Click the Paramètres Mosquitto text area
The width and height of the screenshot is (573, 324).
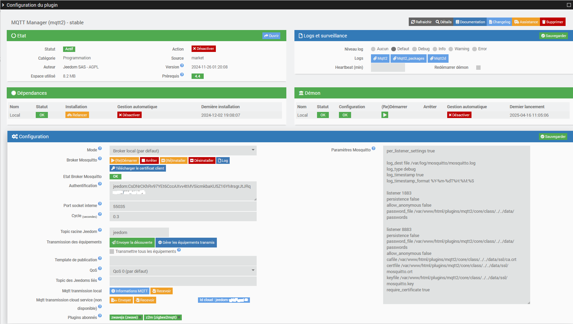(457, 225)
